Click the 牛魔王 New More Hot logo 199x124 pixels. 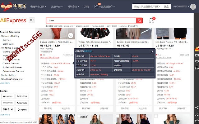click(14, 6)
